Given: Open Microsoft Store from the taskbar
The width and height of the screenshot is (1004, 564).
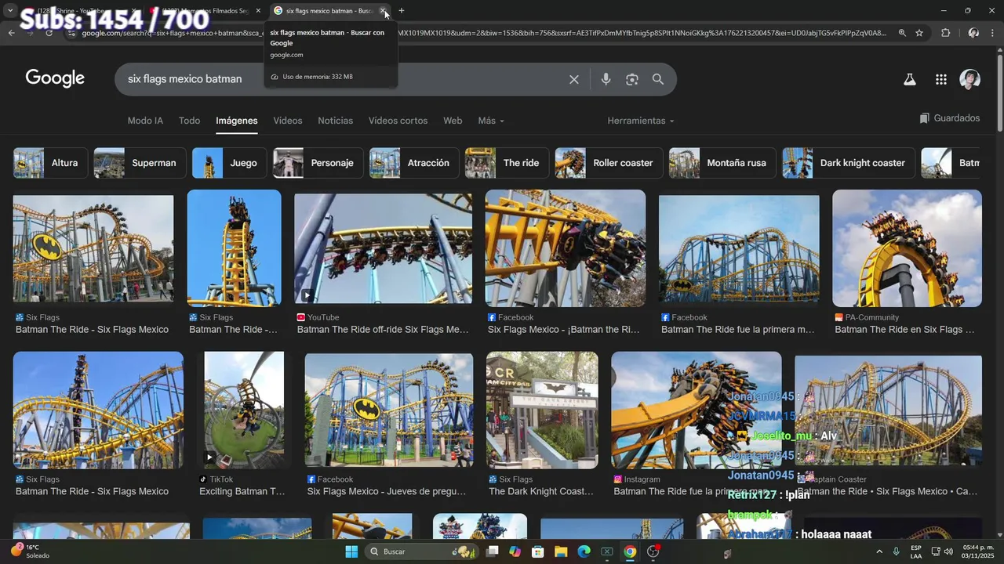Looking at the screenshot, I should 538,551.
